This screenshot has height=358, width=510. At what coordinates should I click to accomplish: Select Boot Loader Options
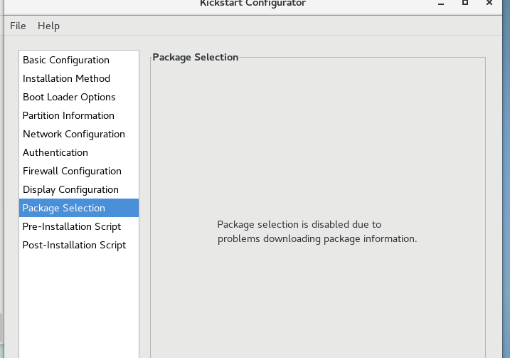point(79,98)
